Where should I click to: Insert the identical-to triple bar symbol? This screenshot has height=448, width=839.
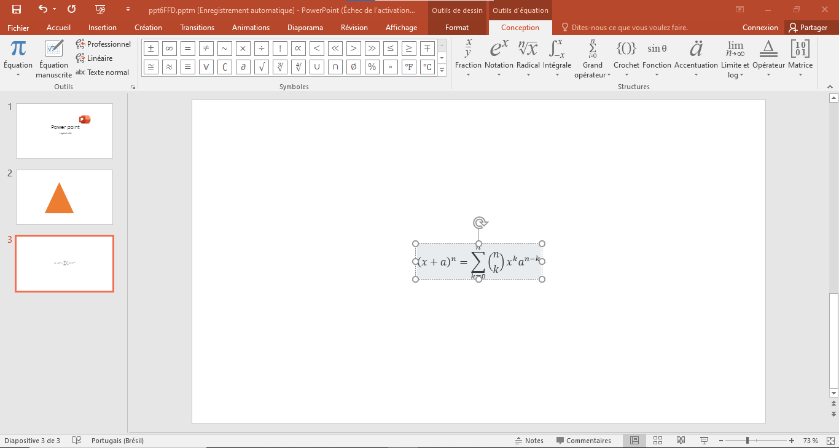[x=188, y=67]
